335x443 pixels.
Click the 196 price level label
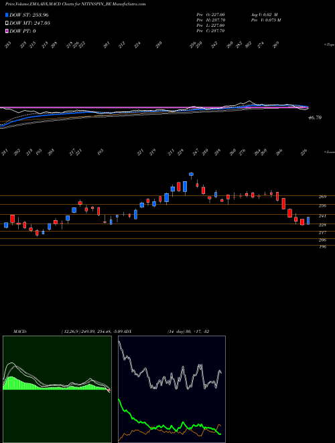pos(322,246)
